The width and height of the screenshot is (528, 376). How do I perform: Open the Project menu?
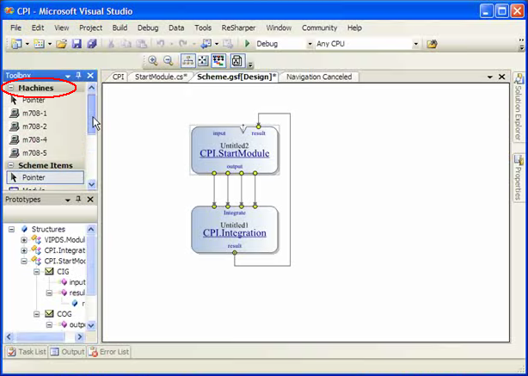(x=90, y=28)
